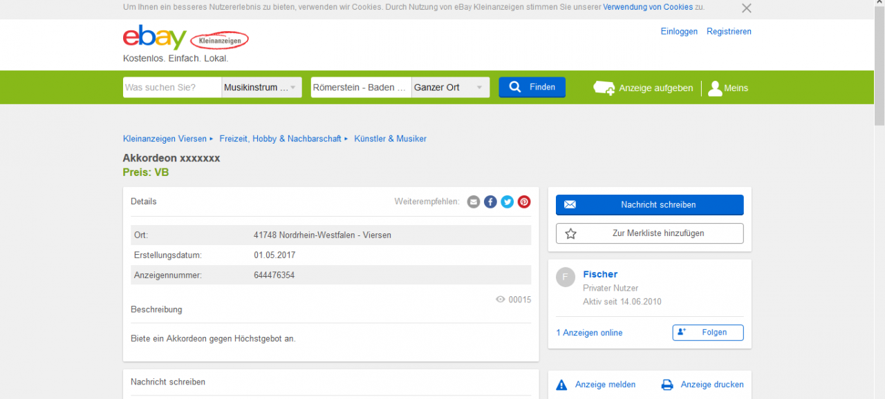Share the ad on Facebook
The width and height of the screenshot is (885, 399).
pyautogui.click(x=490, y=202)
